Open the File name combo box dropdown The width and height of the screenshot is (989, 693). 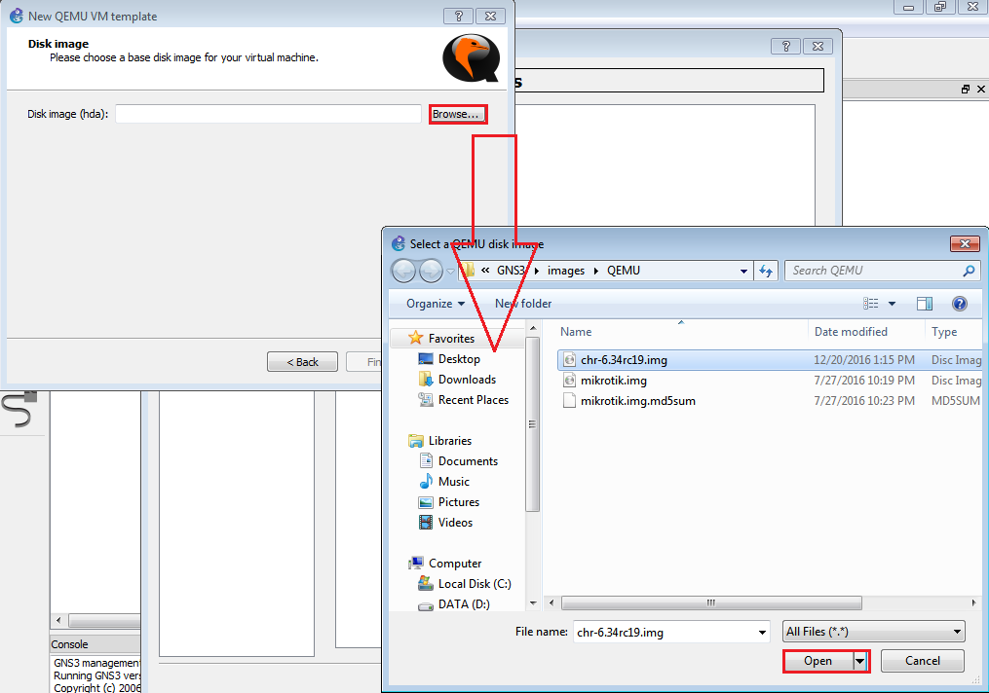point(762,632)
